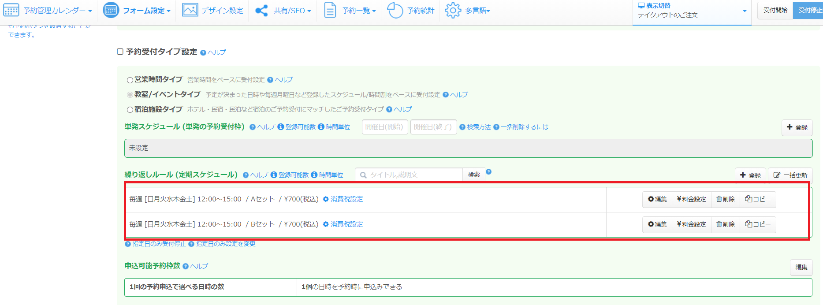
Task: Click help icon on 営業時間タイプ row
Action: [270, 80]
